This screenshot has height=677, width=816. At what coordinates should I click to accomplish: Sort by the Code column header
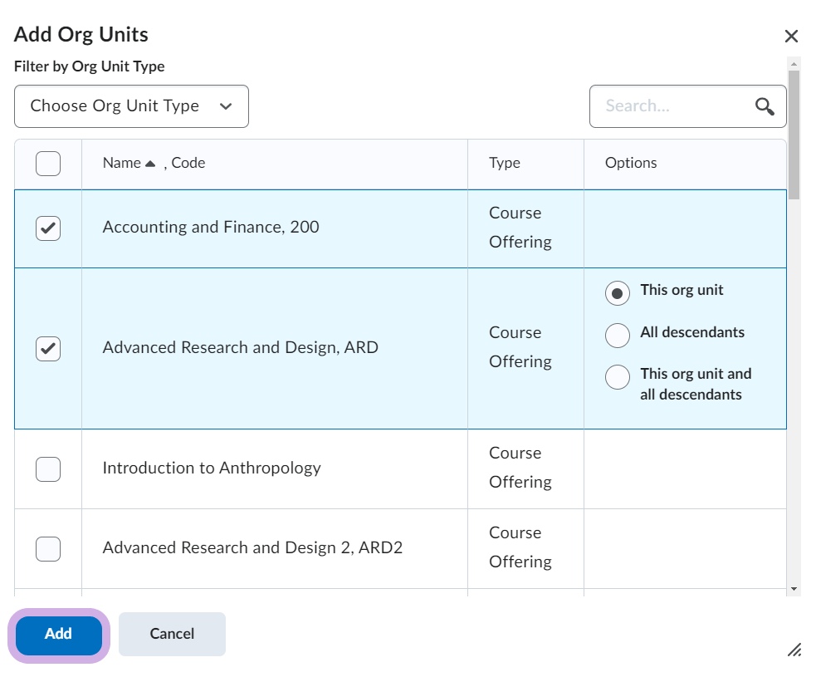point(188,164)
